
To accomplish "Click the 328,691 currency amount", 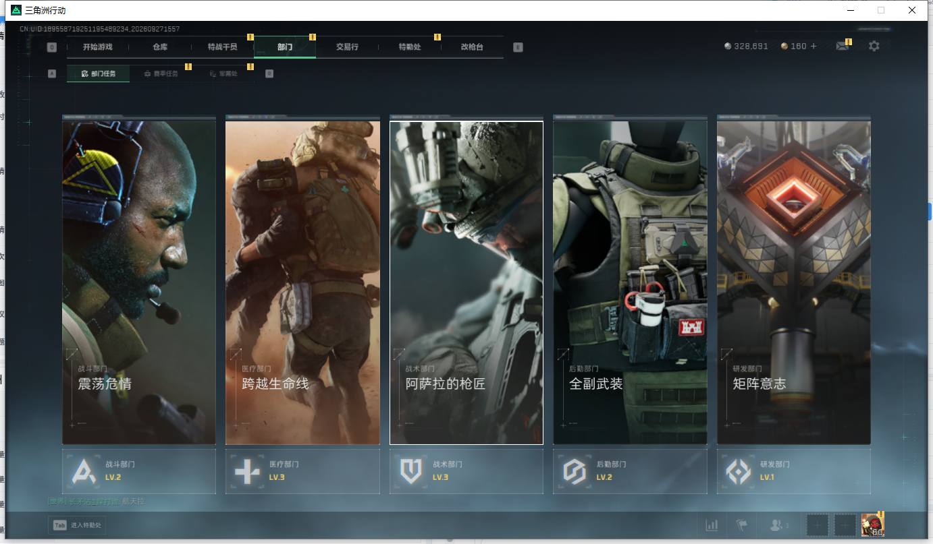I will [751, 47].
